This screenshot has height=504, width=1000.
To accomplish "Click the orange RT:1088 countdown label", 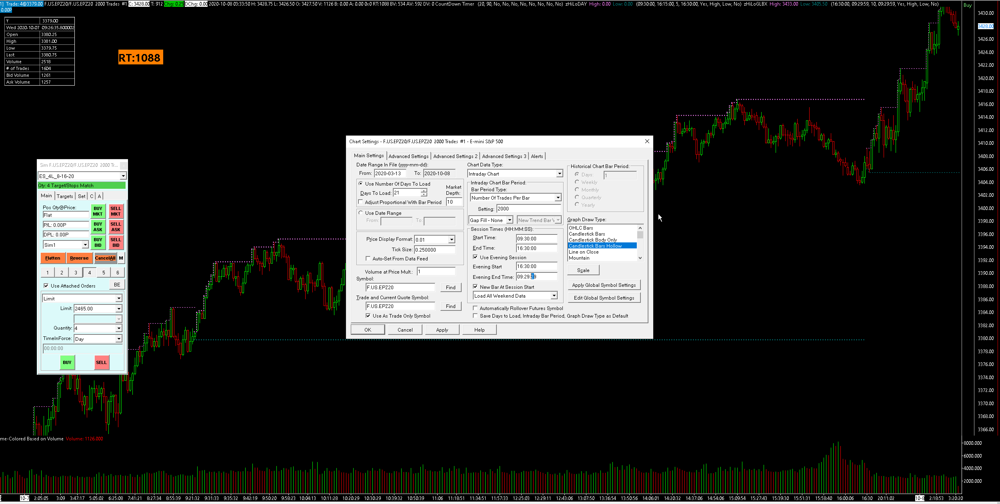I will 140,58.
